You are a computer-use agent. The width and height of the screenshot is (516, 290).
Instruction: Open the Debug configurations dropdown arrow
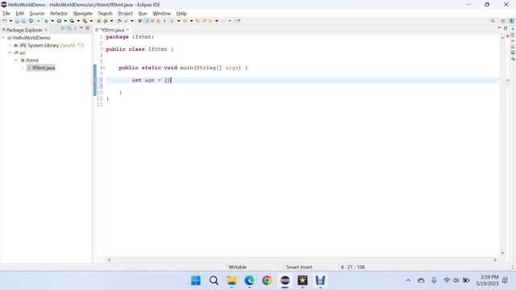click(52, 21)
